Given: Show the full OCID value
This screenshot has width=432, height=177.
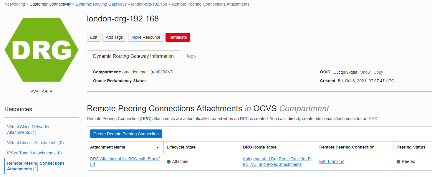Looking at the screenshot, I should [365, 72].
